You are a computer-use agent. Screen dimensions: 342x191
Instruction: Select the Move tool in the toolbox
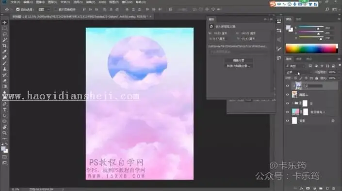tap(4, 23)
